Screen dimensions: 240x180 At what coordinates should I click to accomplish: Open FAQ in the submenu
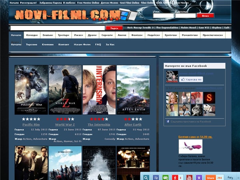98,44
